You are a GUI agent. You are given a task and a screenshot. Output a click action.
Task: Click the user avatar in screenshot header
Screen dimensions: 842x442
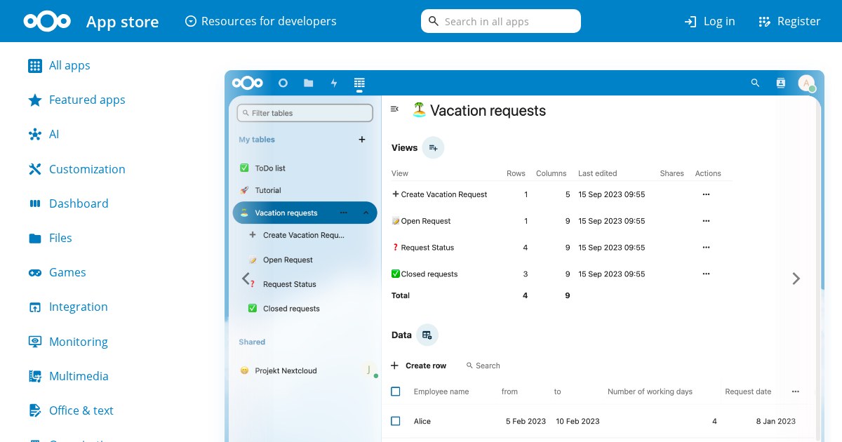[x=806, y=83]
